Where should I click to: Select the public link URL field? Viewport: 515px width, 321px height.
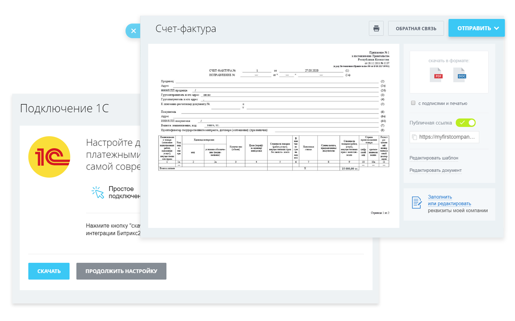pyautogui.click(x=447, y=137)
